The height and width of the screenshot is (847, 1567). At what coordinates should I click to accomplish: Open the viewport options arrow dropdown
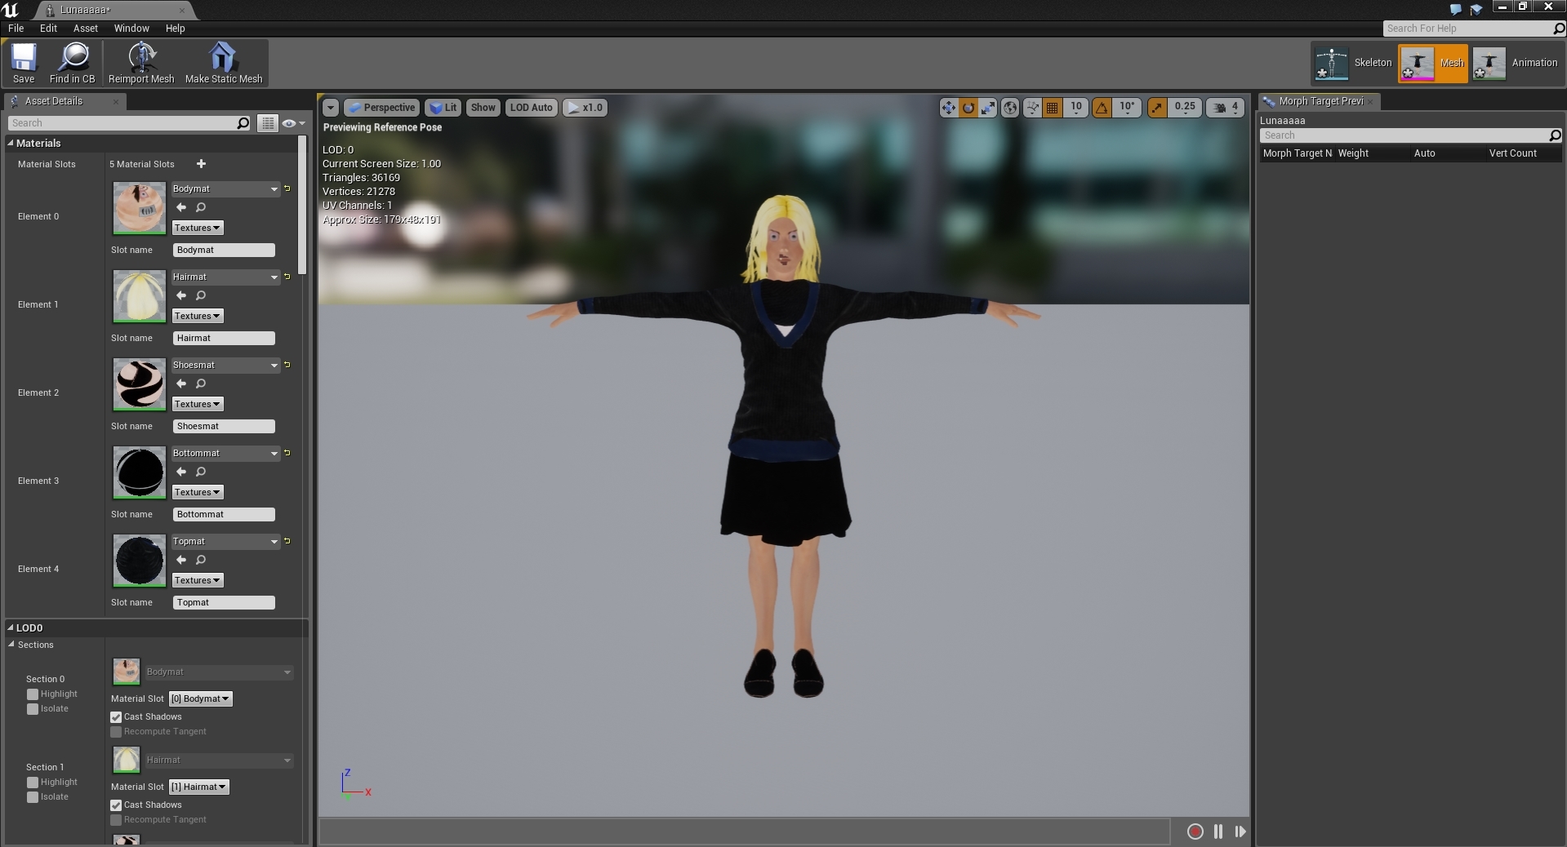click(x=330, y=108)
